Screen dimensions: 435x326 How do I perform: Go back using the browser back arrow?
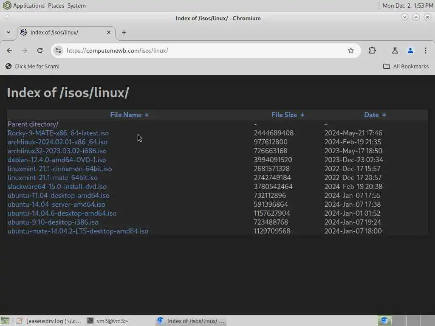(x=9, y=51)
